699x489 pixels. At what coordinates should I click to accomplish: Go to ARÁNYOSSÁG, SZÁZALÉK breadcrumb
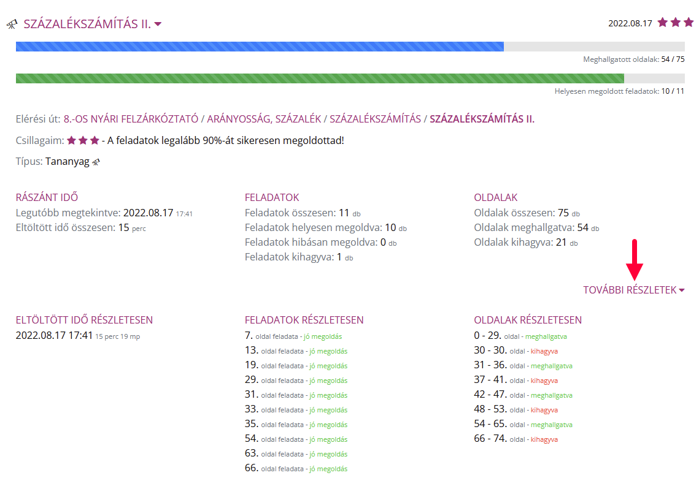coord(264,119)
